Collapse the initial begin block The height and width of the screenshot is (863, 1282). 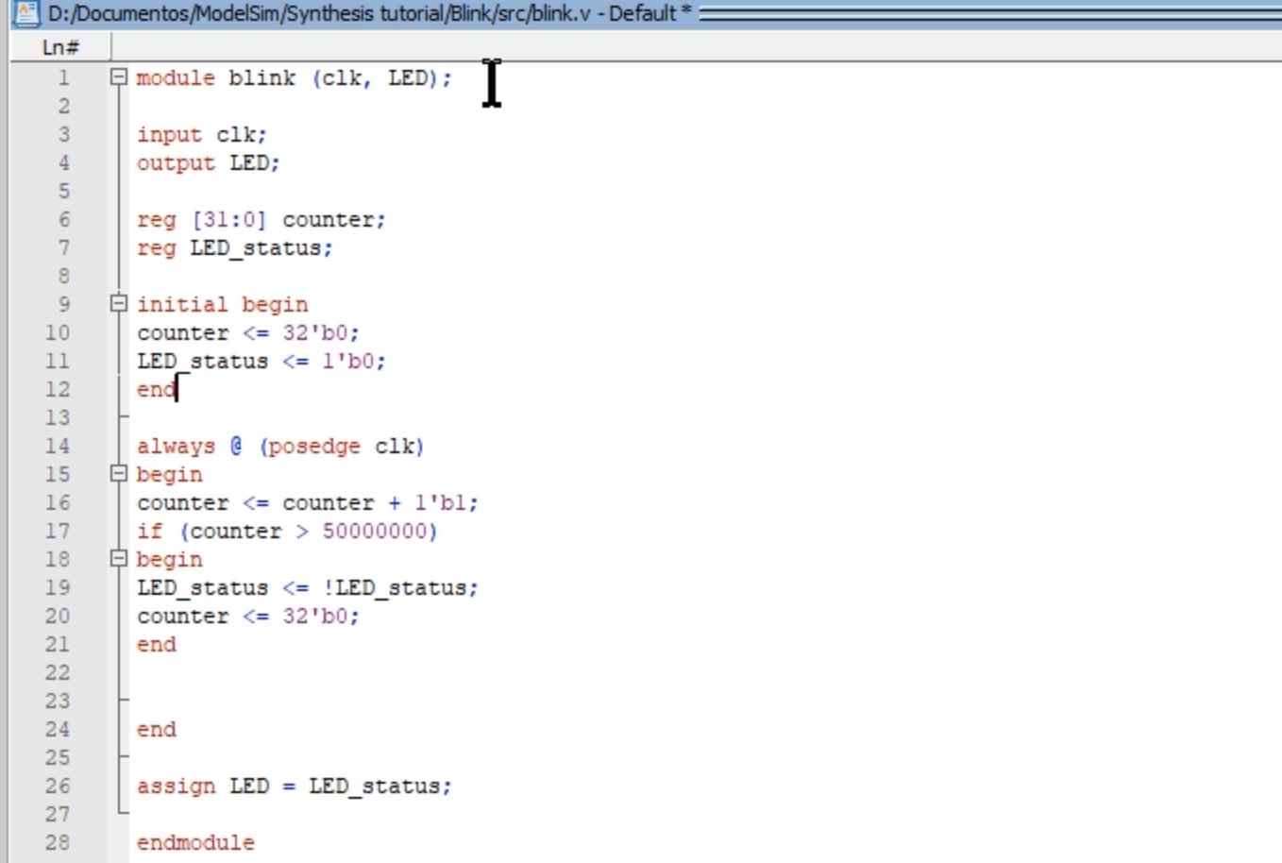(x=118, y=304)
